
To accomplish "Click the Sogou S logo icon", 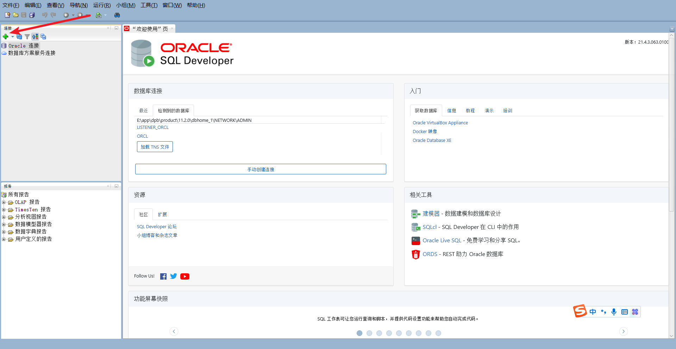I will click(580, 311).
